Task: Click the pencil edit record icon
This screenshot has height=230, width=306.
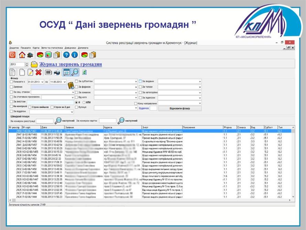Action: pyautogui.click(x=30, y=72)
